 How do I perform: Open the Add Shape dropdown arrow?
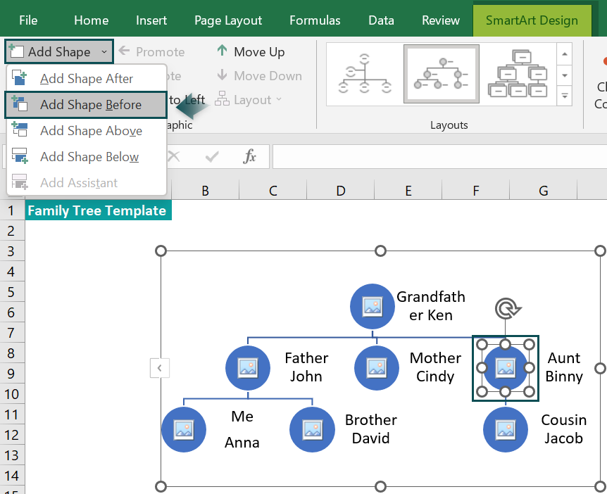coord(104,52)
